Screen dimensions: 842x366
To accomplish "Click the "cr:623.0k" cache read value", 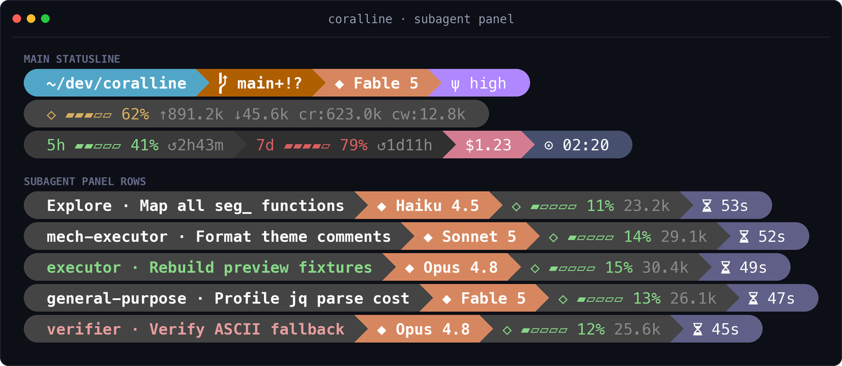I will [x=340, y=114].
